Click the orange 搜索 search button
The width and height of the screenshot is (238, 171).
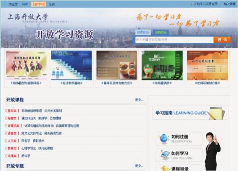pos(222,40)
